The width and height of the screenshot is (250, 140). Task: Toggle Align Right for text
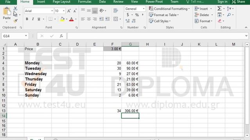tap(95, 19)
